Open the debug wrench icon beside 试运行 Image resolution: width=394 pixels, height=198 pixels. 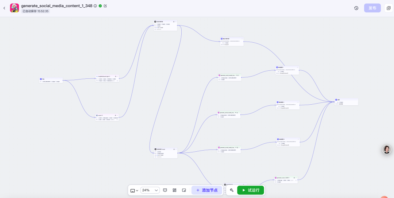[232, 190]
